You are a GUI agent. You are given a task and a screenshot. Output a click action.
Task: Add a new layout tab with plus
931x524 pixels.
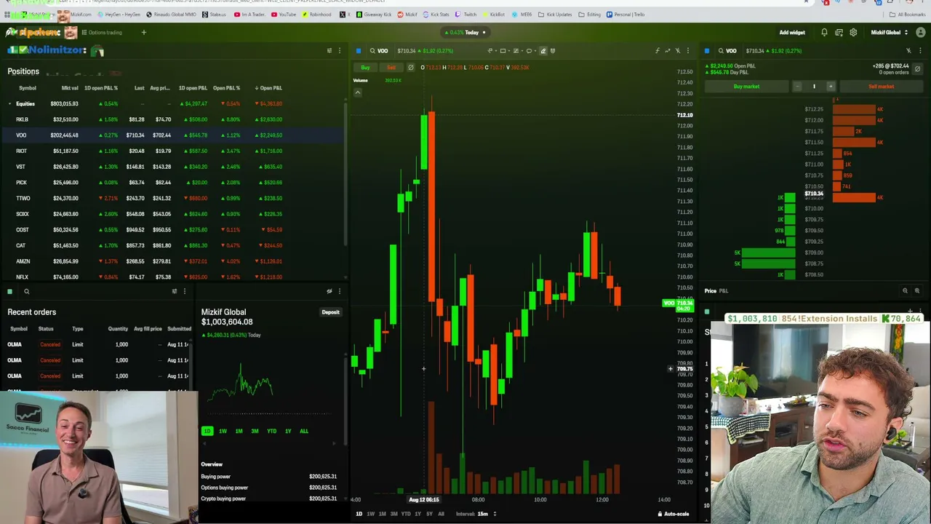click(x=143, y=33)
